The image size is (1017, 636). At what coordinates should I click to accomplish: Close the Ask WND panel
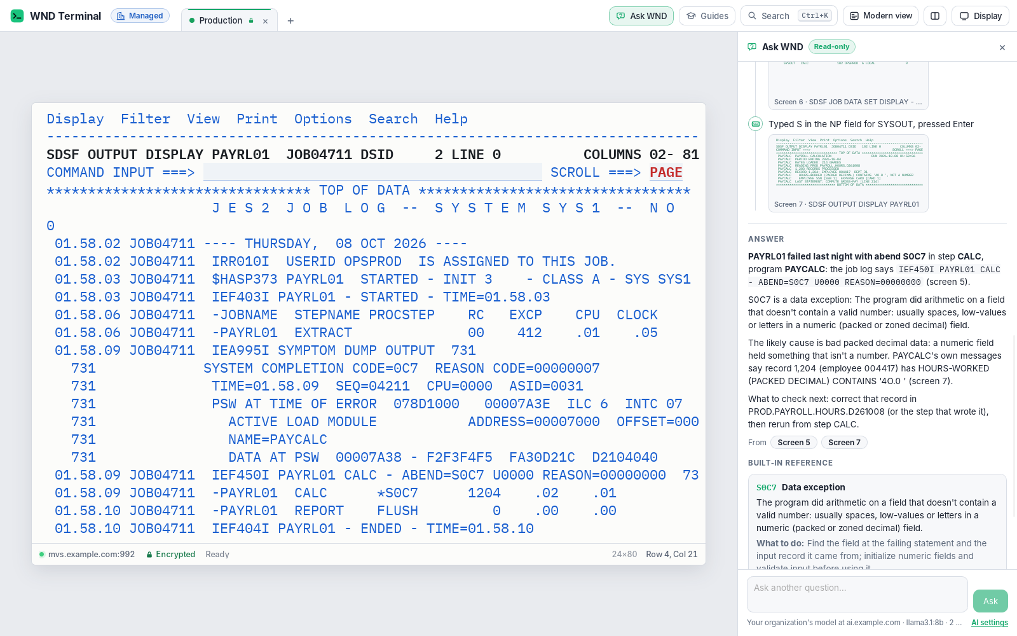[x=1002, y=48]
